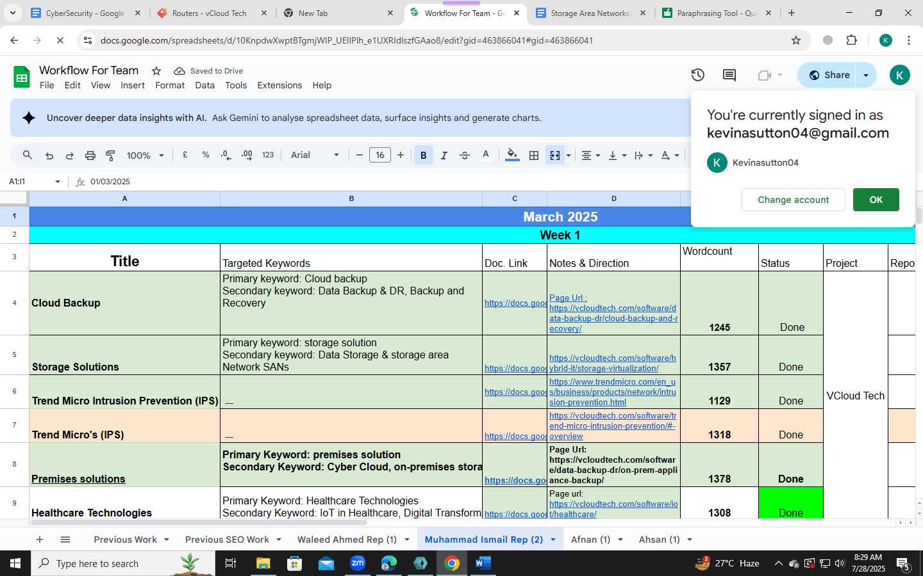This screenshot has height=576, width=923.
Task: Open version history clock icon
Action: (698, 75)
